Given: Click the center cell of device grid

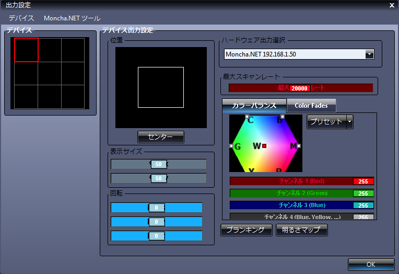Looking at the screenshot, I should (50, 73).
